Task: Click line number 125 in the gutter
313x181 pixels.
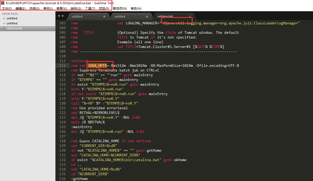Action: [x=62, y=127]
